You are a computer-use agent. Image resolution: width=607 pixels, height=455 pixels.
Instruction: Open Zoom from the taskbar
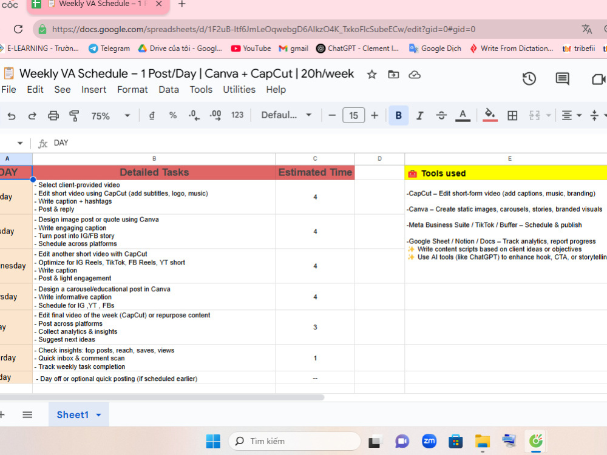(x=429, y=441)
